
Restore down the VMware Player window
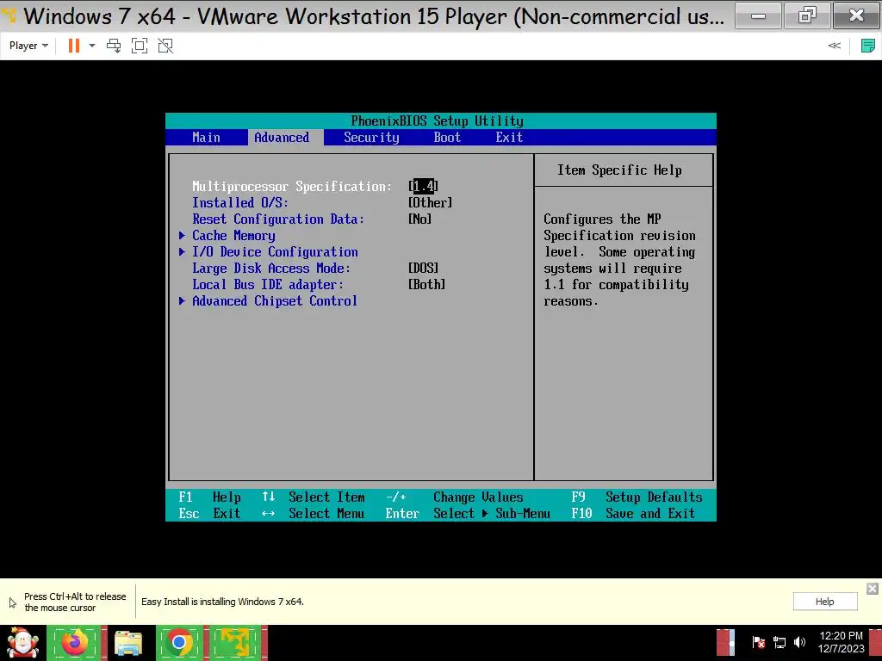807,15
